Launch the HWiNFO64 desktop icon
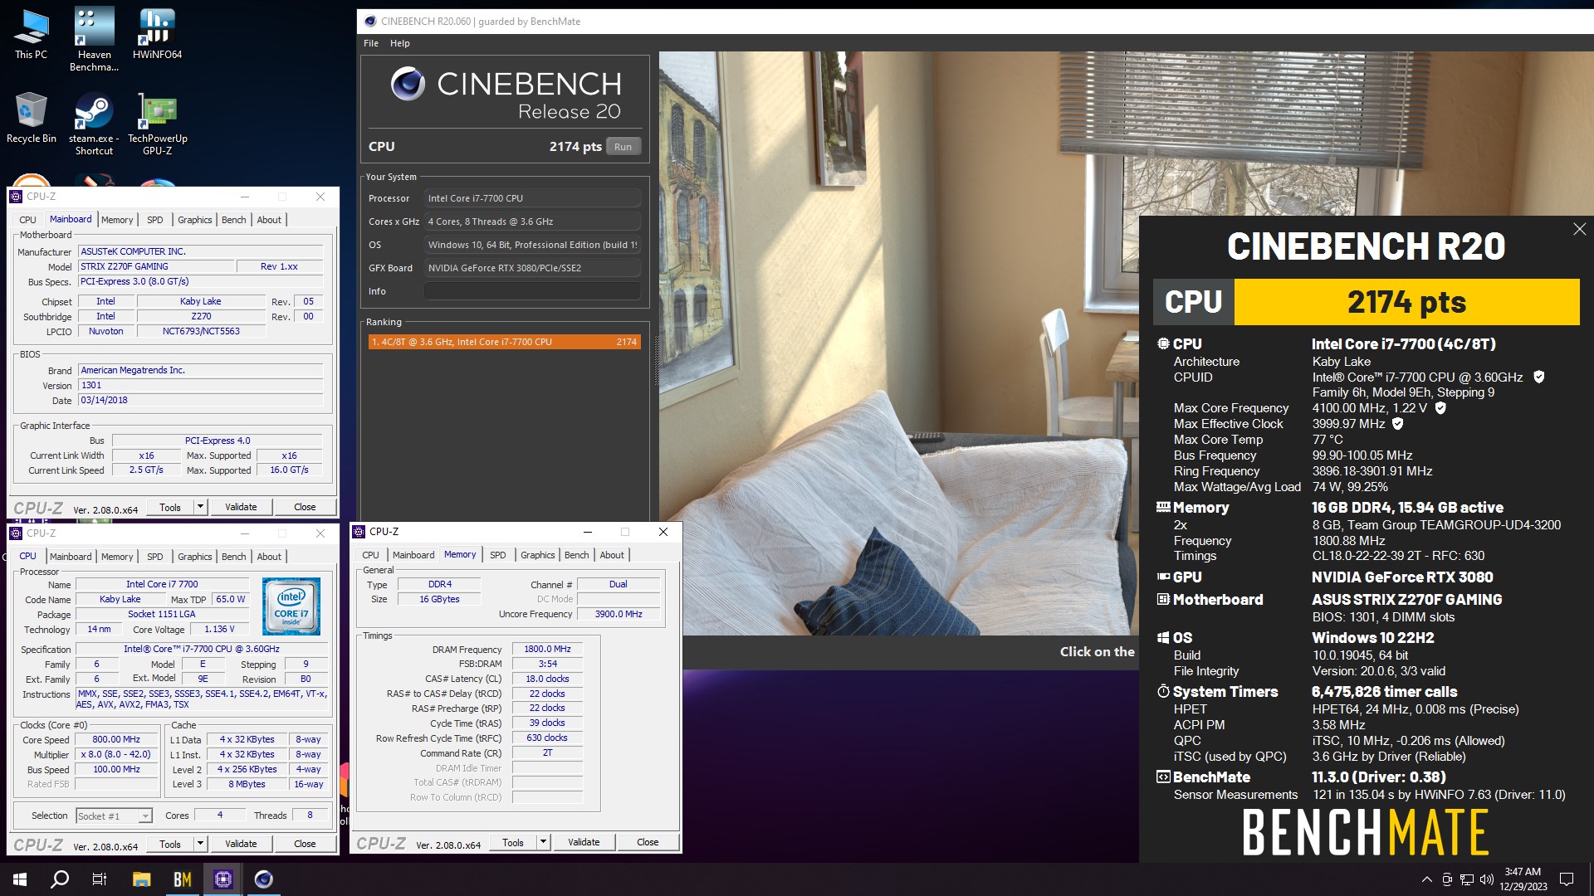The width and height of the screenshot is (1594, 896). (157, 35)
